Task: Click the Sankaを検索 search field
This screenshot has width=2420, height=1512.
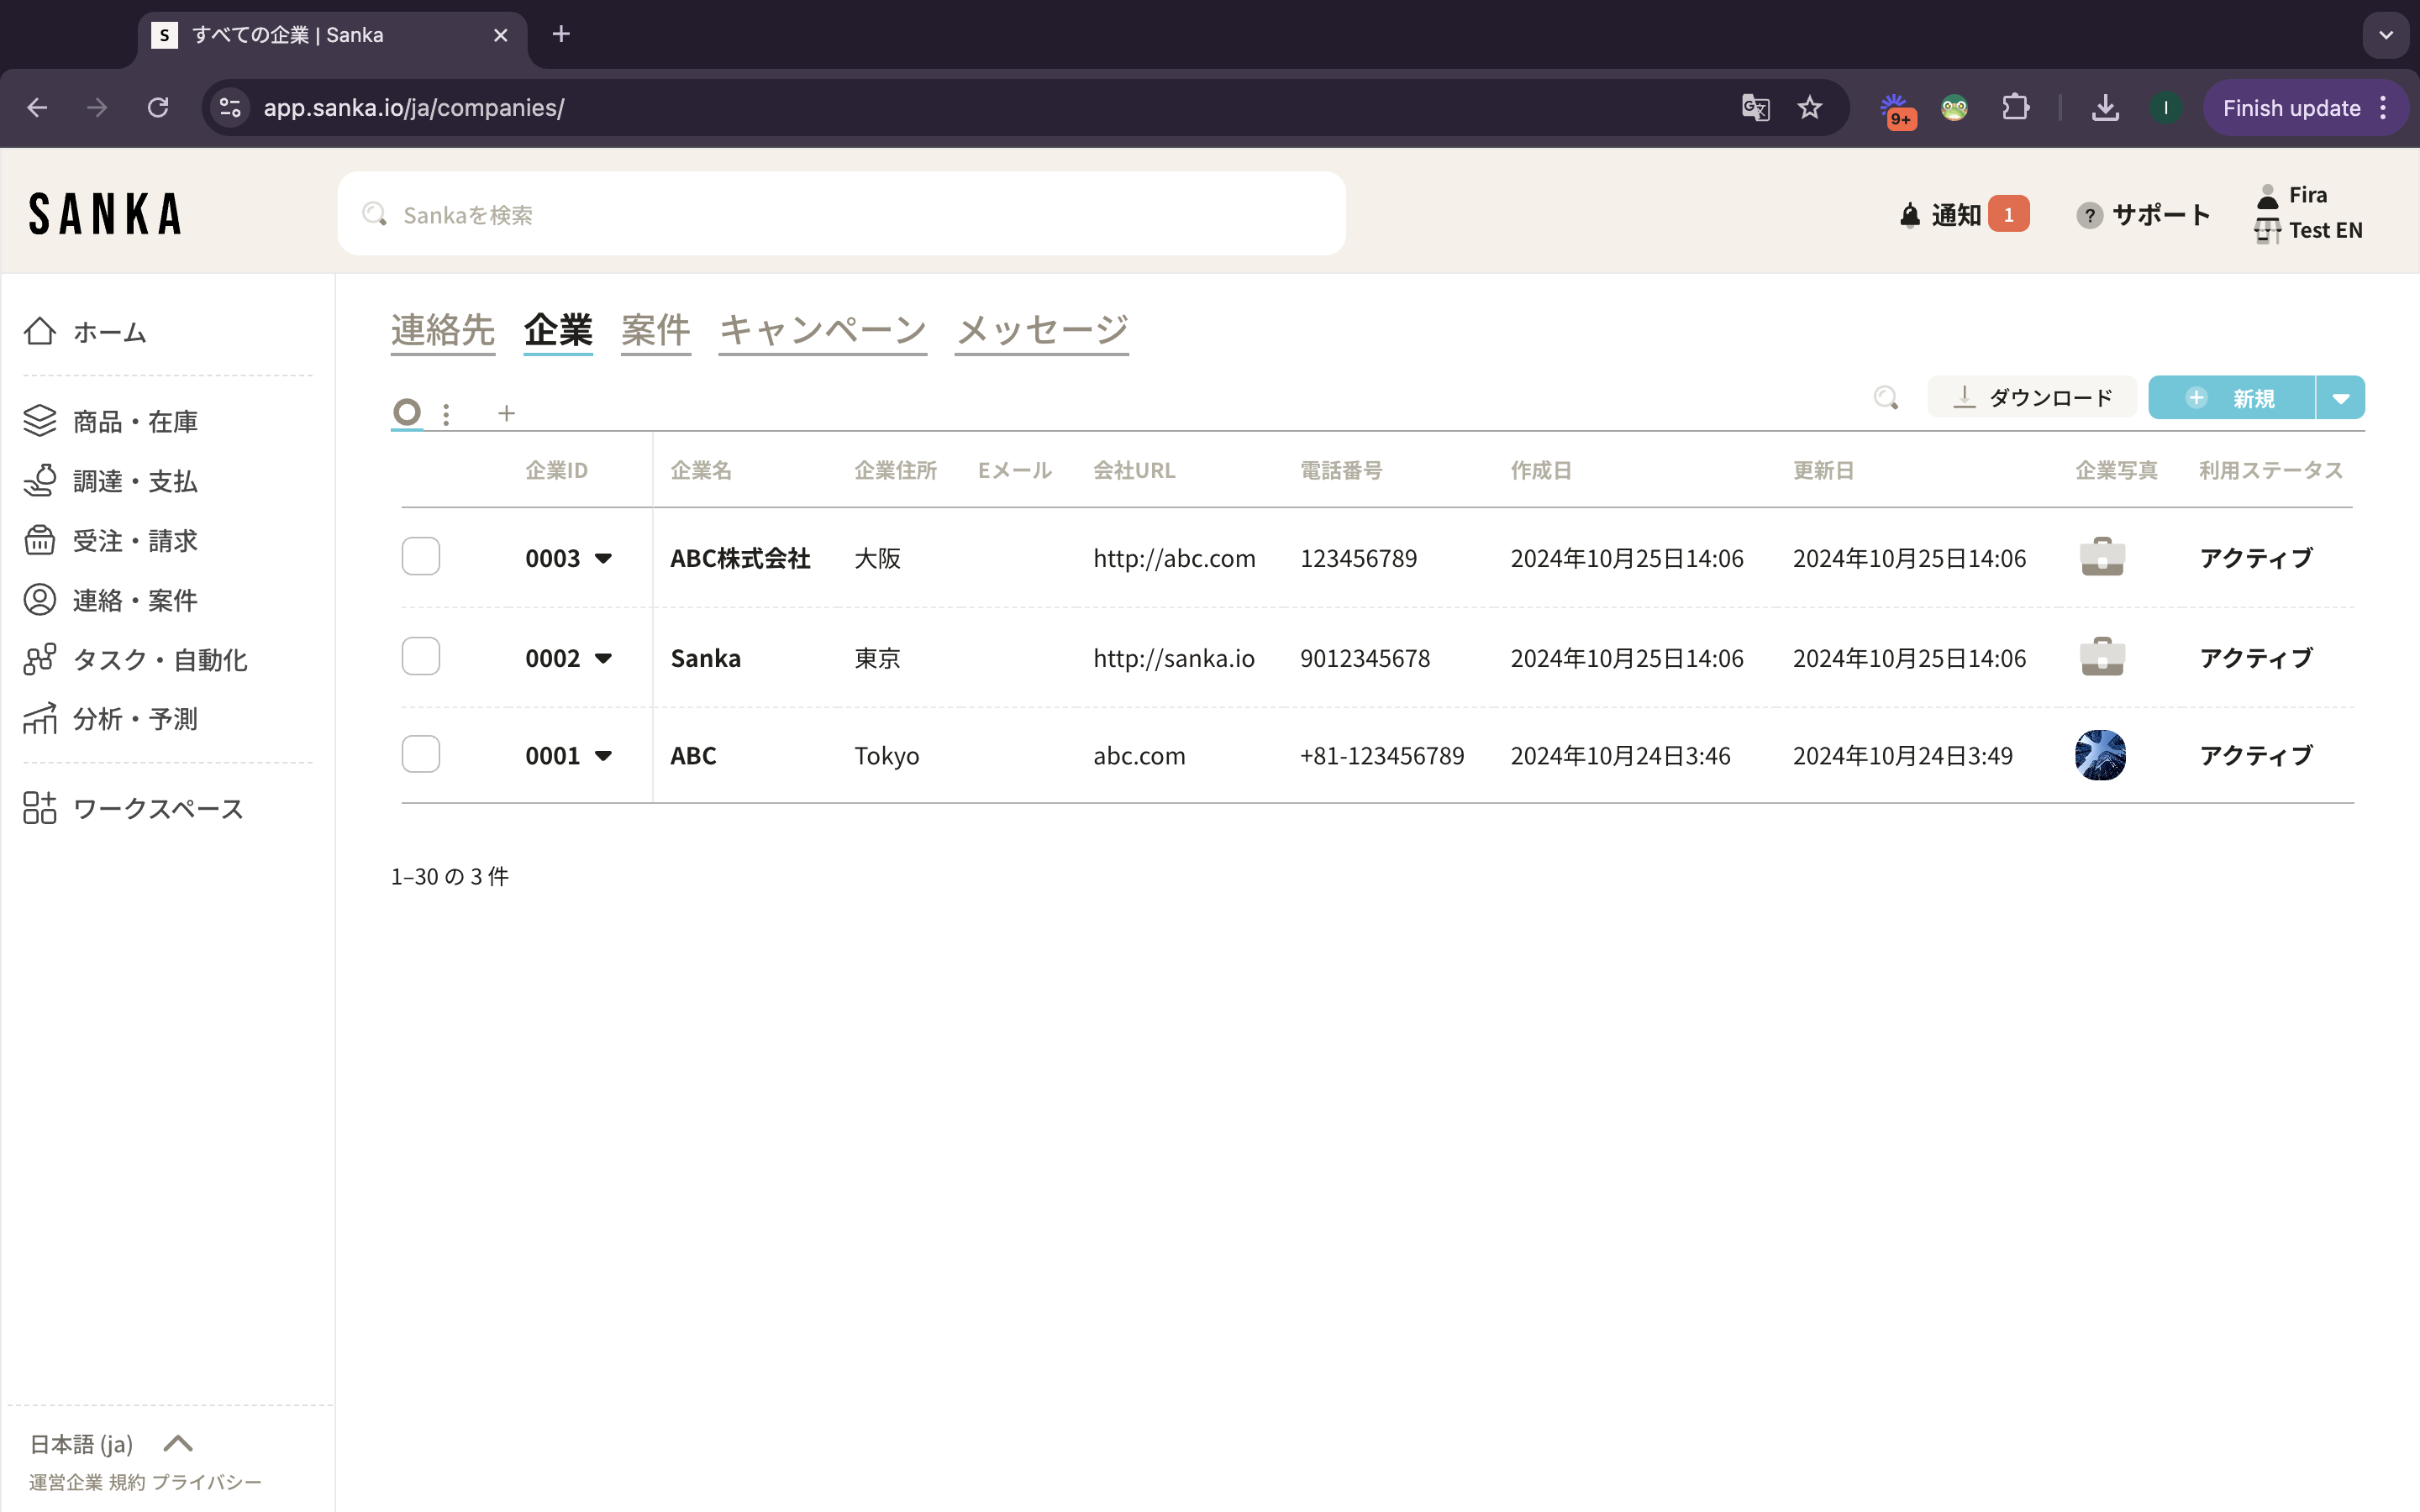Action: pyautogui.click(x=840, y=215)
